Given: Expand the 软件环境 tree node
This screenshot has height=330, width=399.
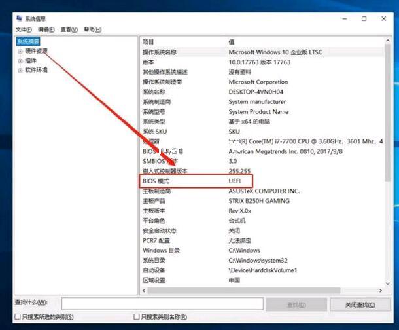Looking at the screenshot, I should [20, 69].
